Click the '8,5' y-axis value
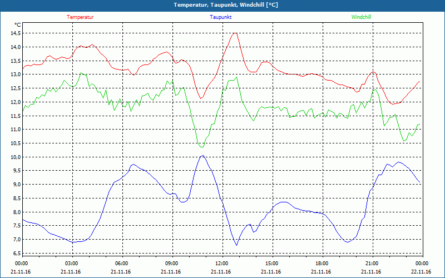Screen dimensions: 445x278 [17, 198]
